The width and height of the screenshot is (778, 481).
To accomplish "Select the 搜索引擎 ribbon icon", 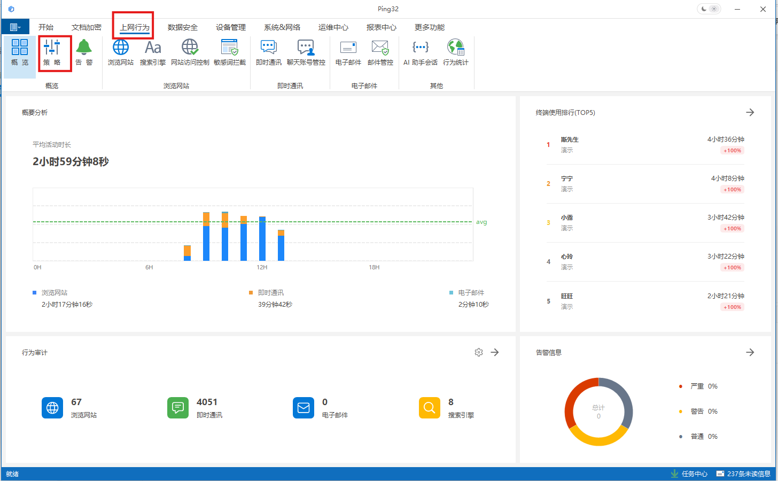I will (x=153, y=52).
